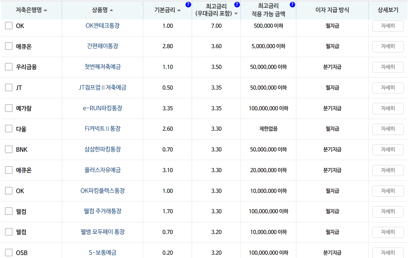408x258 pixels.
Task: Tick the 예가람 e-RUN파킹통장 checkbox
Action: 9,108
